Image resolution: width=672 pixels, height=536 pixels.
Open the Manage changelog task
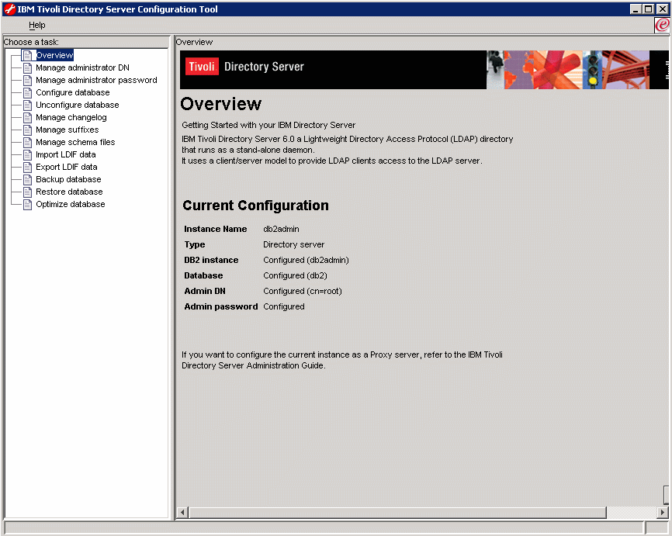(x=71, y=117)
